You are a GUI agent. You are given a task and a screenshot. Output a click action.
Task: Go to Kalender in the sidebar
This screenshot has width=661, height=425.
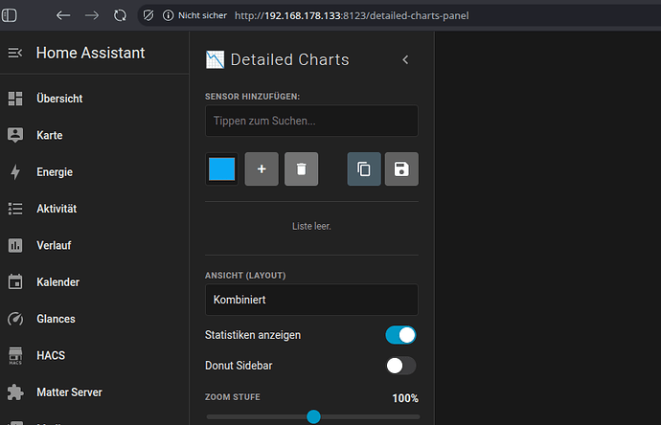click(57, 282)
